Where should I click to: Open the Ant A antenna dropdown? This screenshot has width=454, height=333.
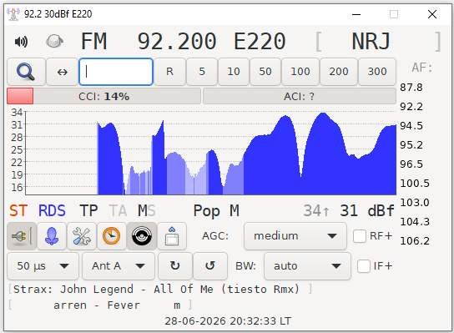click(119, 266)
